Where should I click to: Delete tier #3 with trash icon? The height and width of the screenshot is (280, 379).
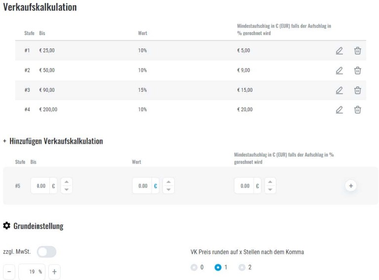[358, 90]
